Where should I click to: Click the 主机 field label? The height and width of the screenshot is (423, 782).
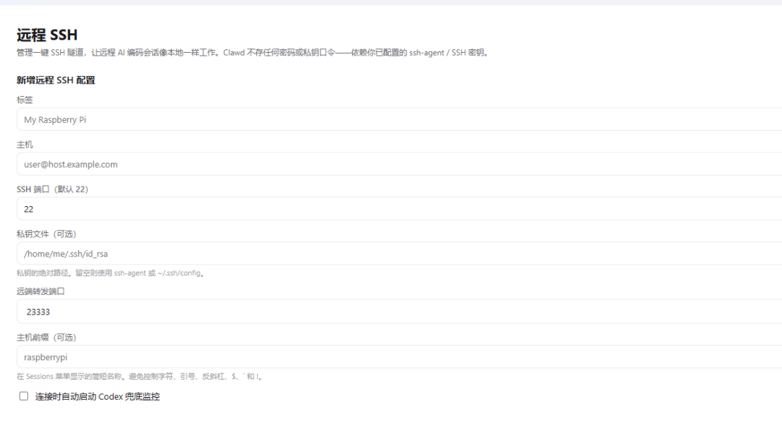coord(25,145)
